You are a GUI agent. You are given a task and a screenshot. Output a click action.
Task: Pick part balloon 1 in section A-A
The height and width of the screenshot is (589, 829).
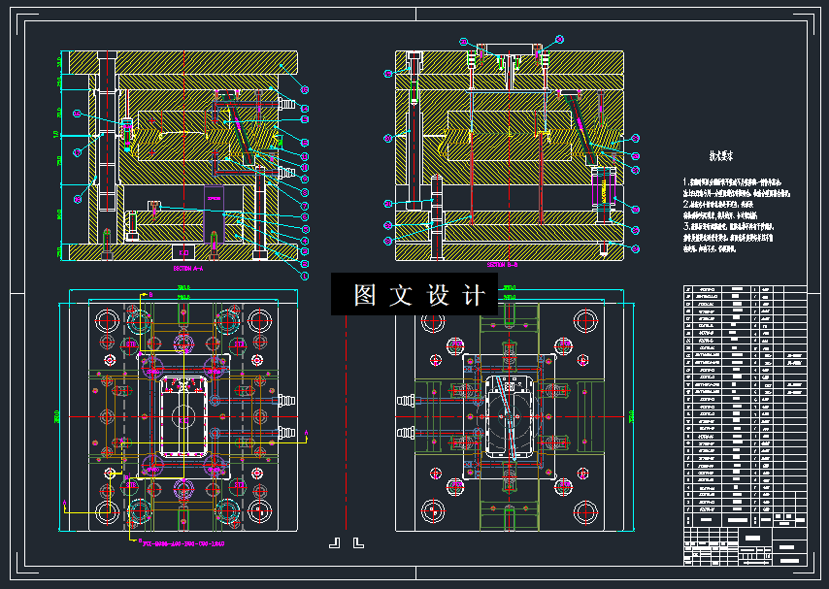pyautogui.click(x=305, y=276)
